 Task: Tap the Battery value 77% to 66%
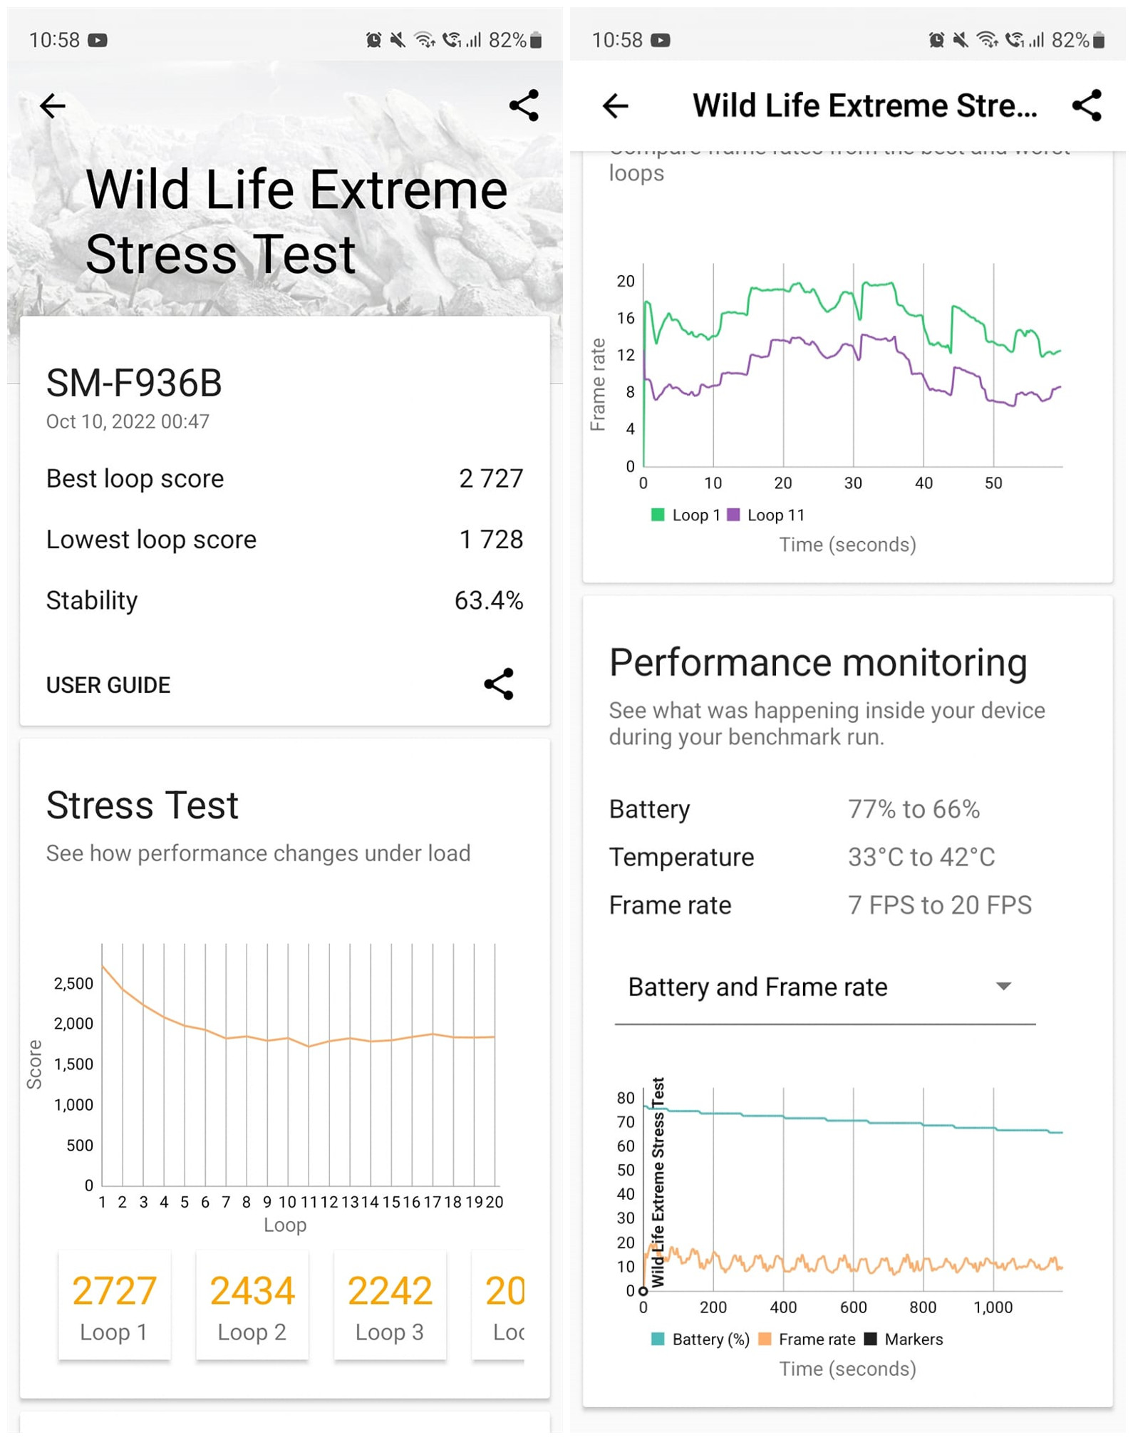[x=914, y=809]
